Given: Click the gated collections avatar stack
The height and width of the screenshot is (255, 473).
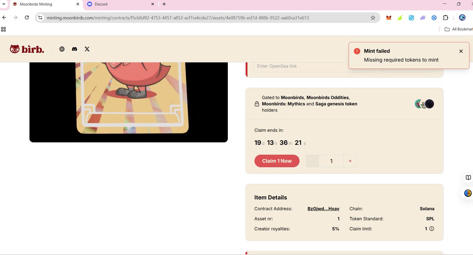Looking at the screenshot, I should click(x=425, y=104).
